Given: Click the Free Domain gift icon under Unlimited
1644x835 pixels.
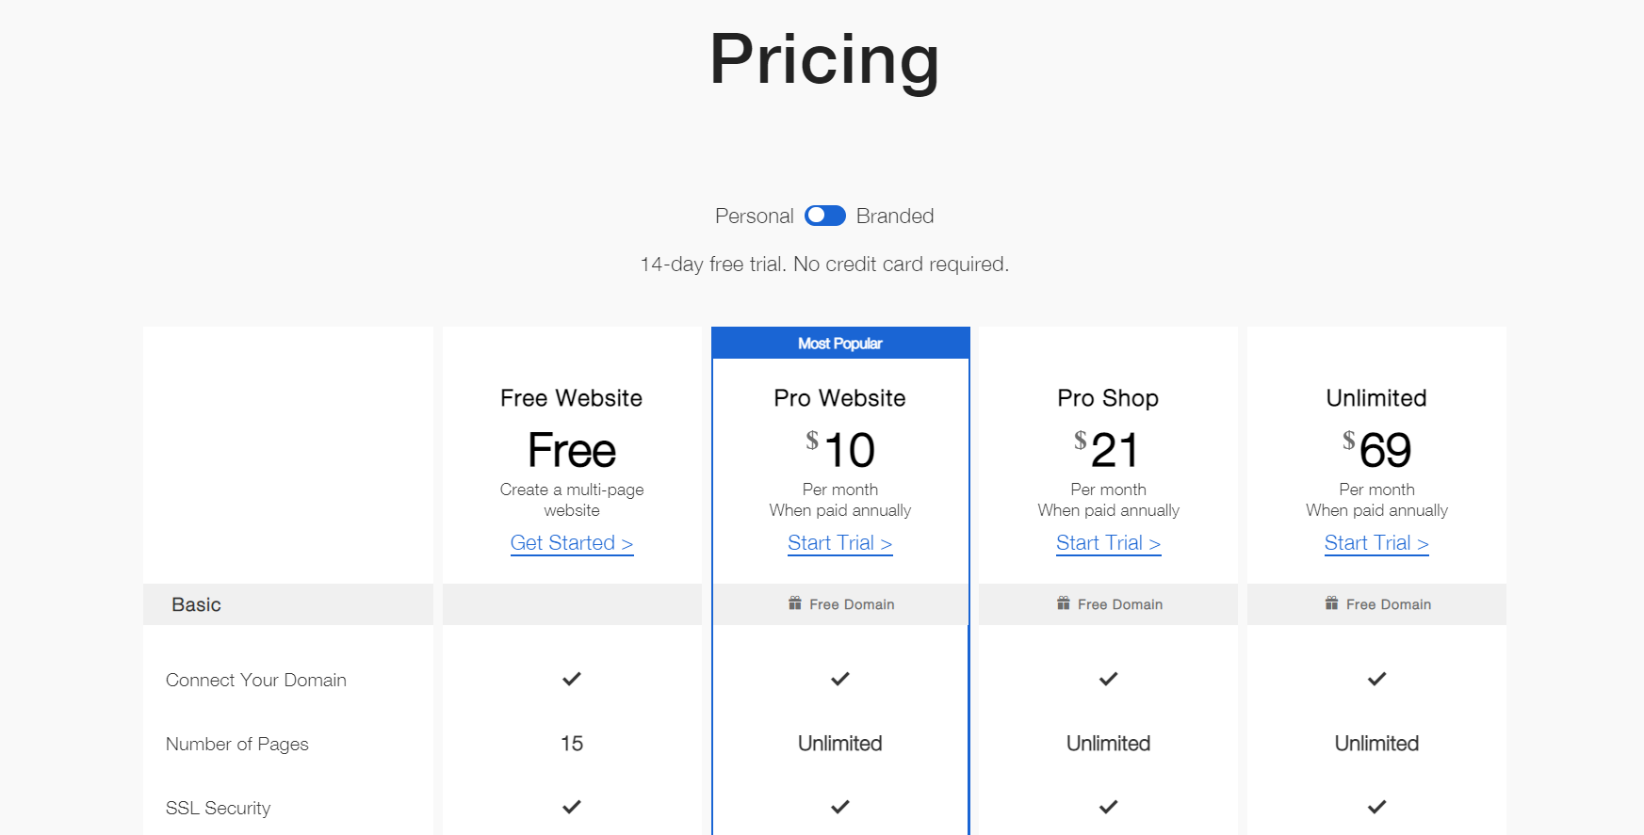Looking at the screenshot, I should point(1331,603).
